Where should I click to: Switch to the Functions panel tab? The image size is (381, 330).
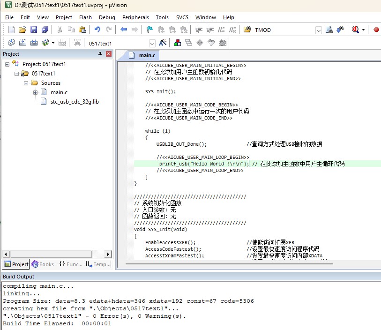[x=71, y=264]
